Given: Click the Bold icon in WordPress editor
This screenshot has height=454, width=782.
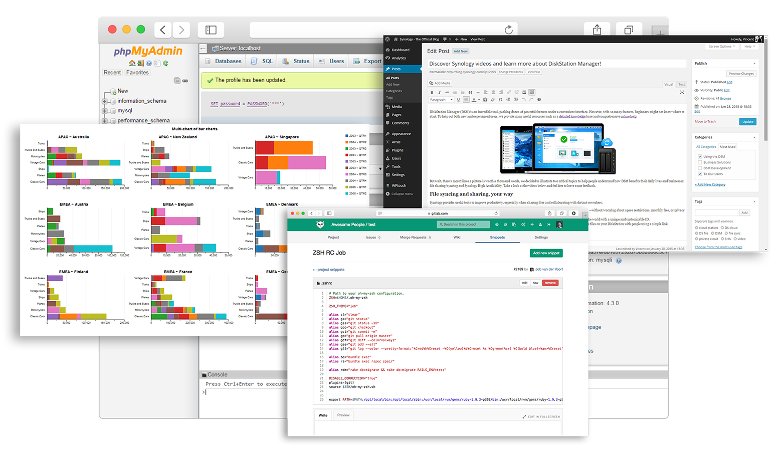Looking at the screenshot, I should tap(432, 92).
